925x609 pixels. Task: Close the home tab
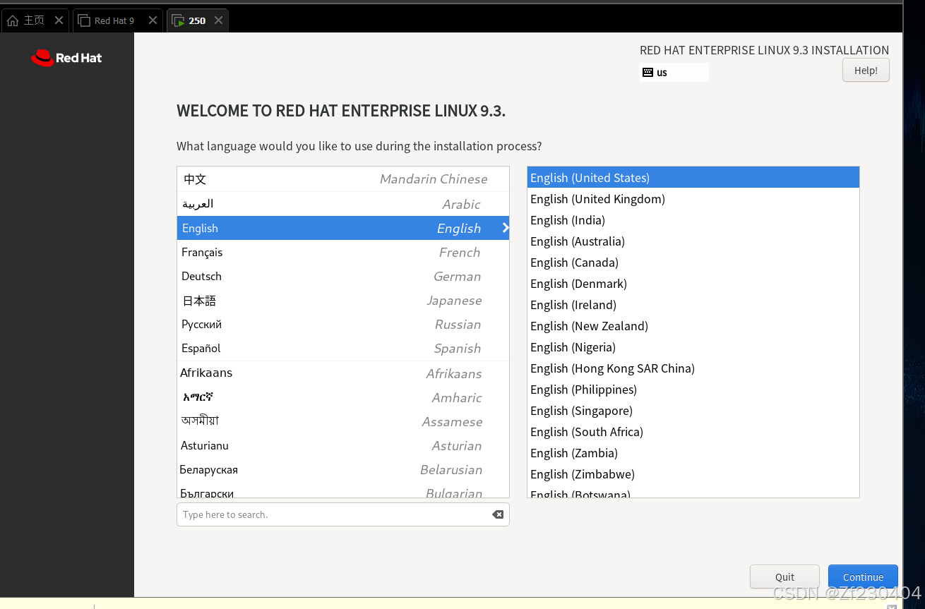59,20
